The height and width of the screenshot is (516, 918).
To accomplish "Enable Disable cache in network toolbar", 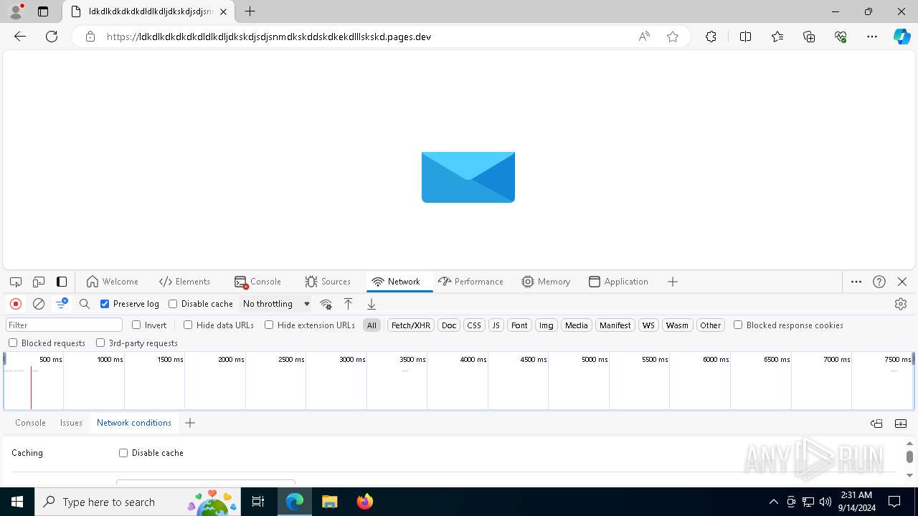I will (x=173, y=304).
